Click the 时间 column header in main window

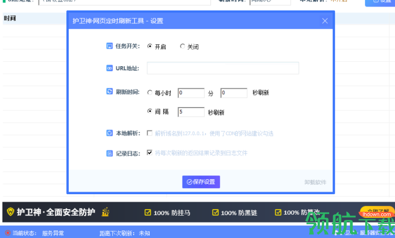pos(10,18)
